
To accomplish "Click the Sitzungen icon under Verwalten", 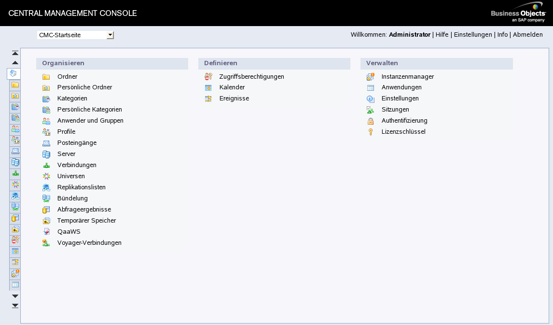I will coord(371,110).
